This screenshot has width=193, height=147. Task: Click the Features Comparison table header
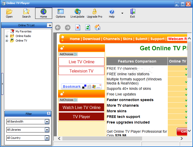click(x=137, y=61)
